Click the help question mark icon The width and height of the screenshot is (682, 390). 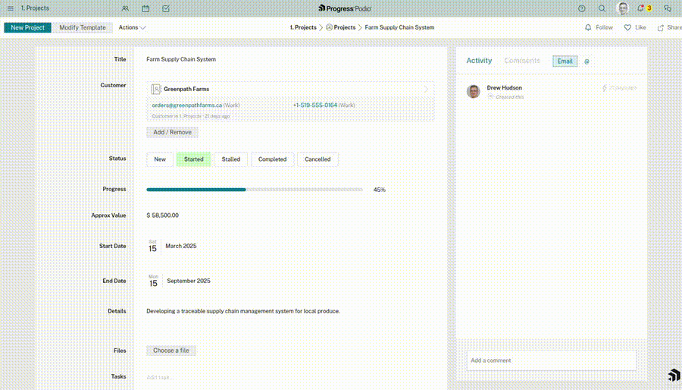coord(582,8)
